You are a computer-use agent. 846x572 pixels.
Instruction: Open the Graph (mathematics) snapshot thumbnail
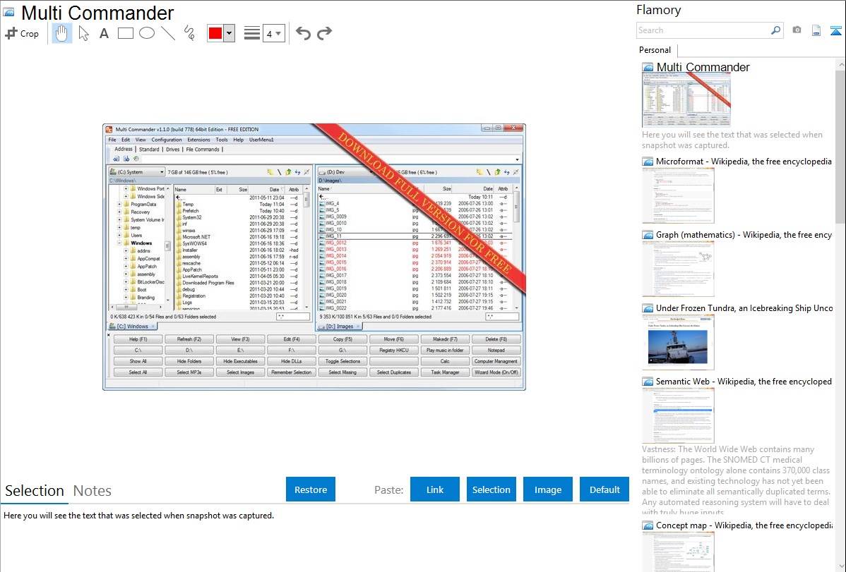[x=678, y=269]
